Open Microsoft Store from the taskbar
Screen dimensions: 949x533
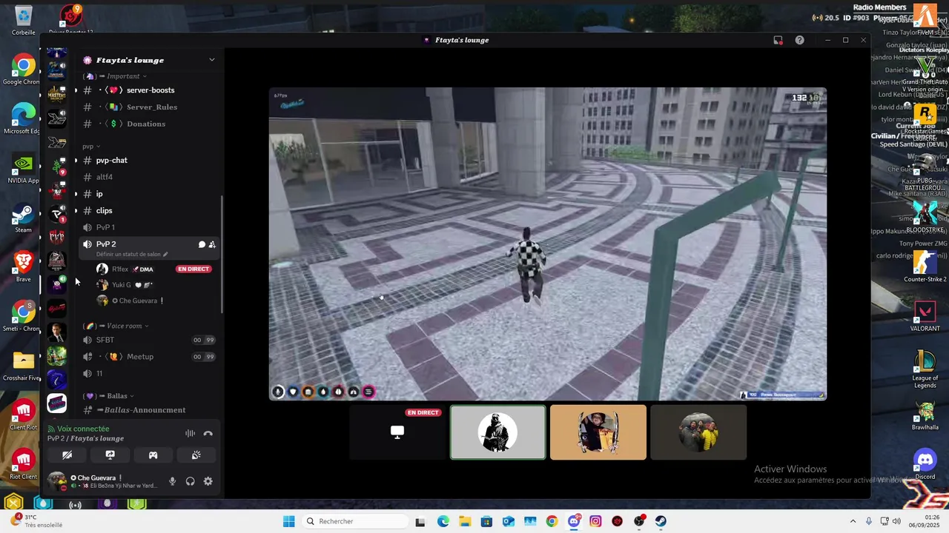486,521
